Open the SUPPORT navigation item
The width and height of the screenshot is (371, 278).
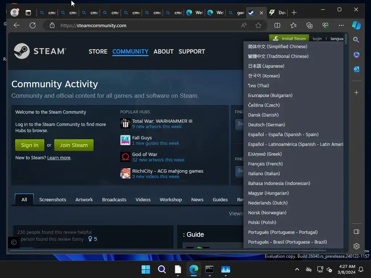[192, 51]
